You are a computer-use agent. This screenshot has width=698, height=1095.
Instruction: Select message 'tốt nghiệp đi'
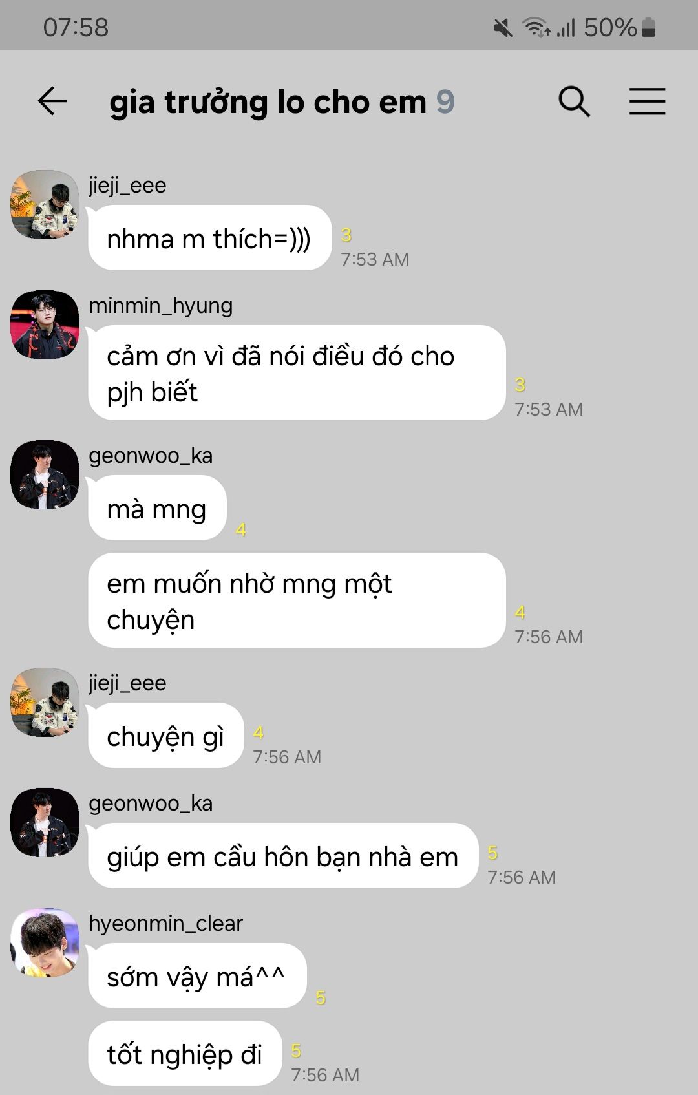coord(185,1054)
